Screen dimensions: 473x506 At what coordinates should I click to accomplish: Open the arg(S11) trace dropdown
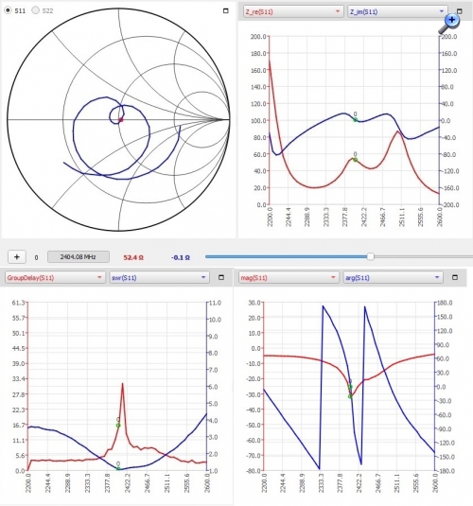(393, 277)
